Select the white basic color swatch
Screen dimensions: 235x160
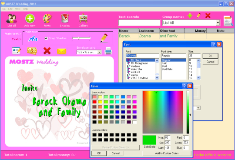pos(134,122)
